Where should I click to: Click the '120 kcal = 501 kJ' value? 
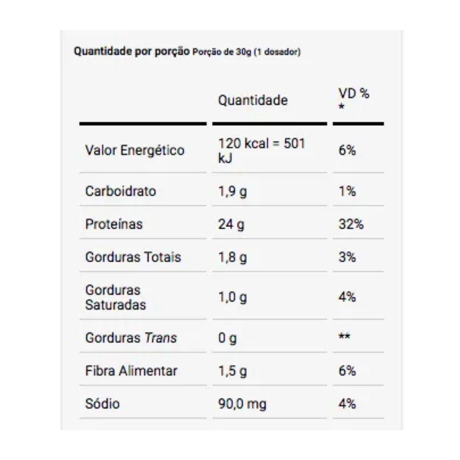(261, 150)
